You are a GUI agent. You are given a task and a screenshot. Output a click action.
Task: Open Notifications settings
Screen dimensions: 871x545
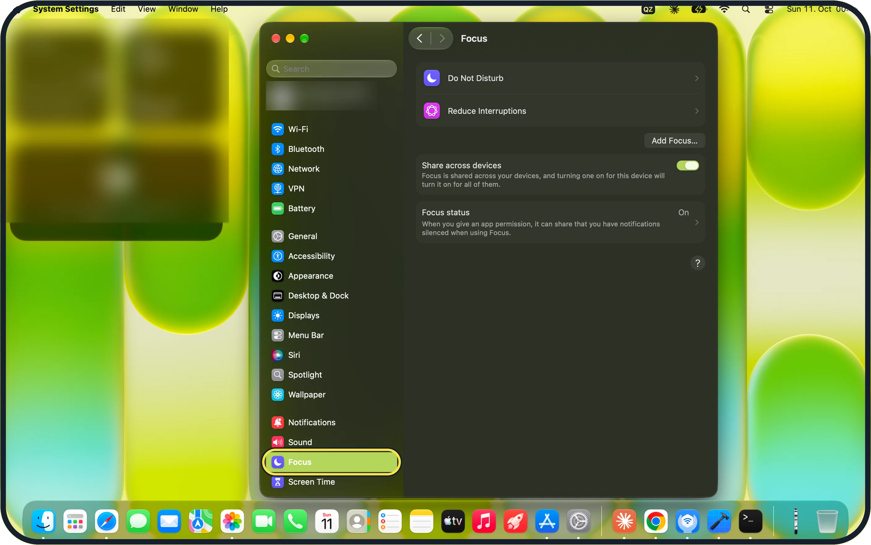click(x=331, y=423)
